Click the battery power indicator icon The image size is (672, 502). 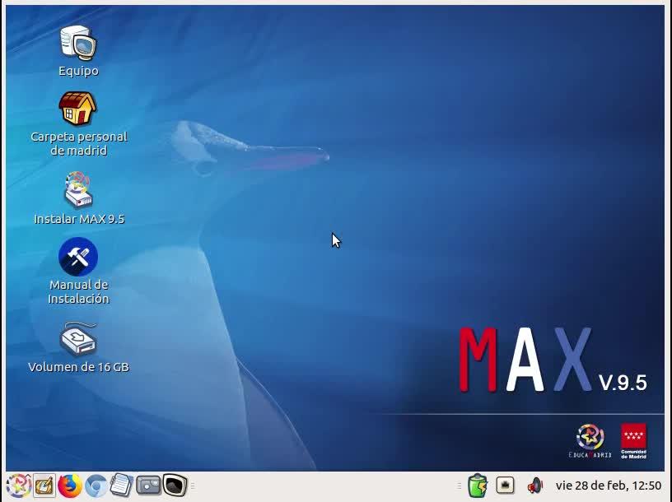click(478, 486)
